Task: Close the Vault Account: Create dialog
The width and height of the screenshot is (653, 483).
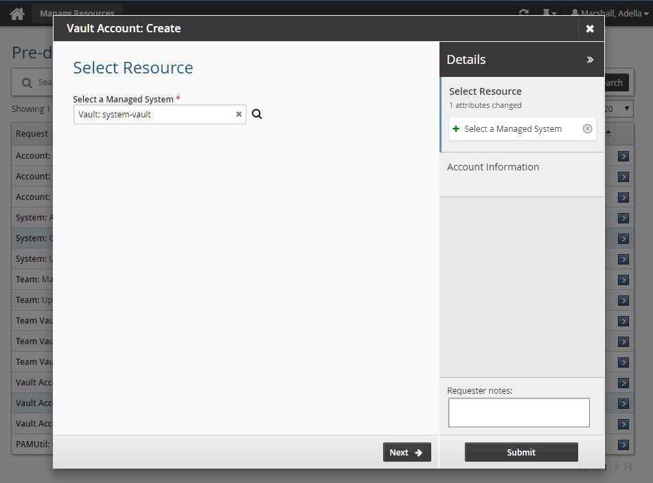Action: (x=590, y=28)
